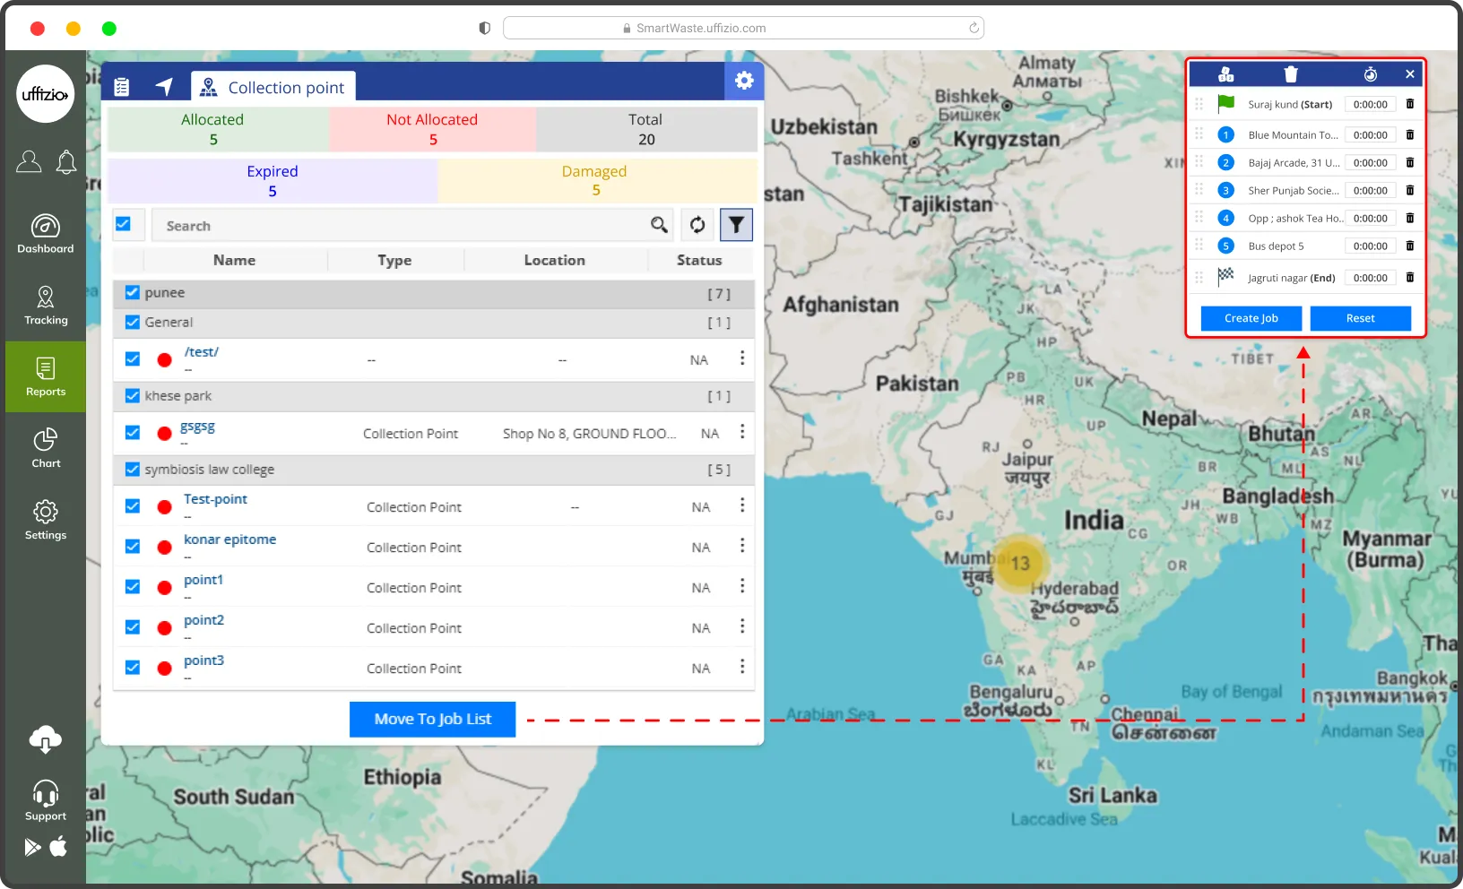Click the refresh icon beside search
1463x889 pixels.
pyautogui.click(x=697, y=225)
